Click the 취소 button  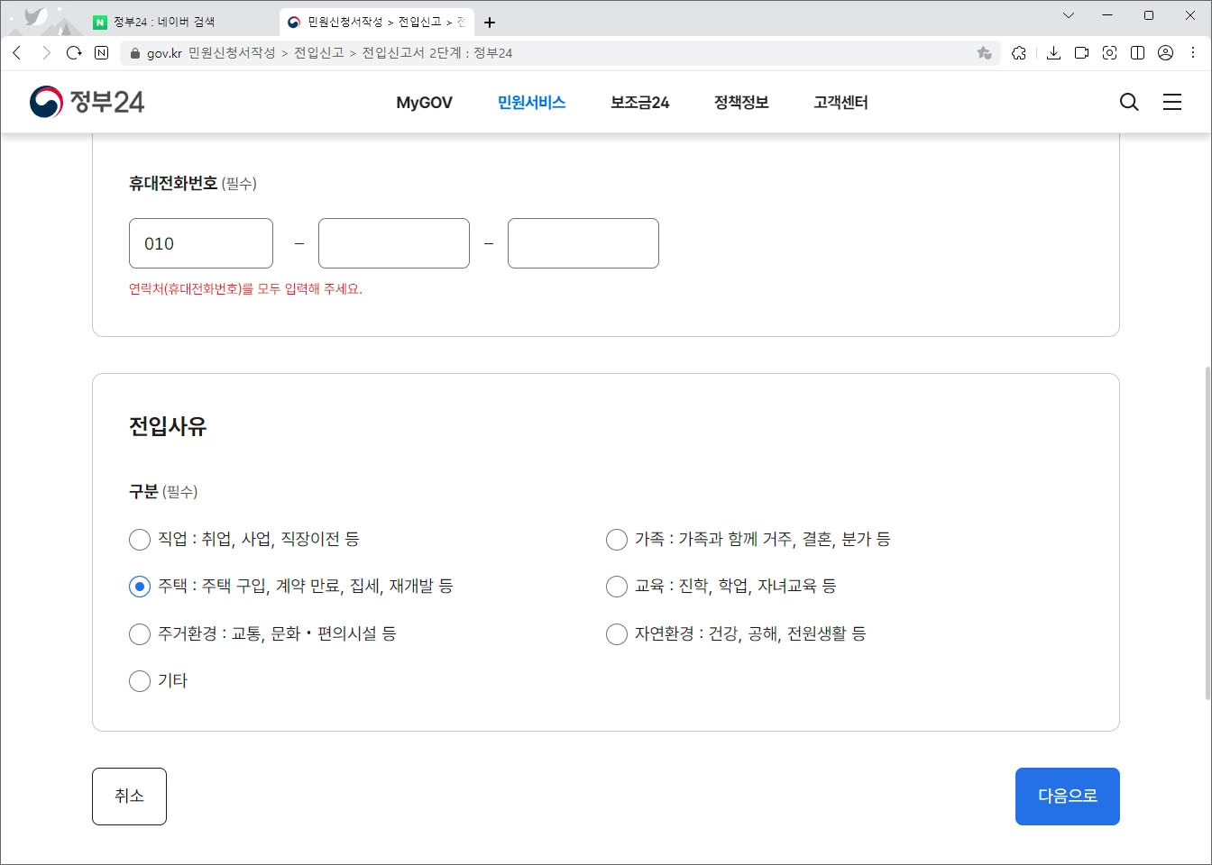pyautogui.click(x=129, y=796)
